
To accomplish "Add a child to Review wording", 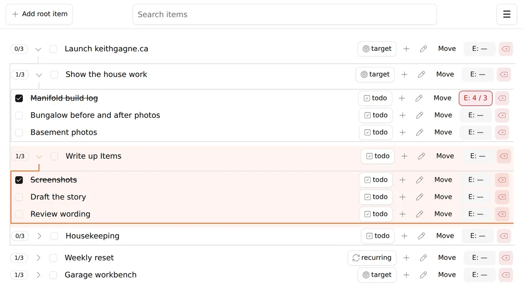I will (402, 214).
